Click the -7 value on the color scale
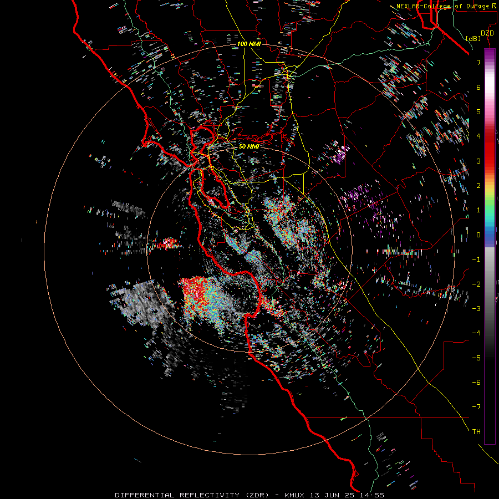The width and height of the screenshot is (499, 499). (x=476, y=407)
